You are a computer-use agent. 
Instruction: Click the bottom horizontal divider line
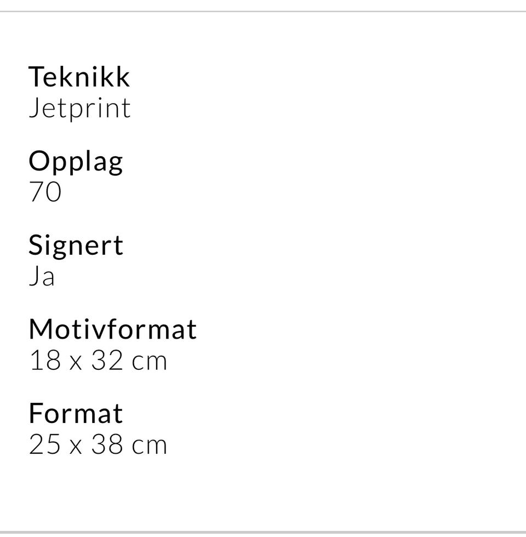(x=263, y=532)
